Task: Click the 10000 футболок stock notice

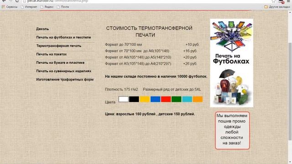Action: [156, 77]
